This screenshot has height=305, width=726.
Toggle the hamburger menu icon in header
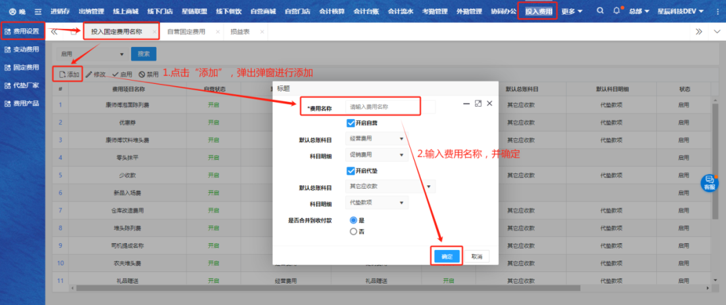tap(38, 11)
